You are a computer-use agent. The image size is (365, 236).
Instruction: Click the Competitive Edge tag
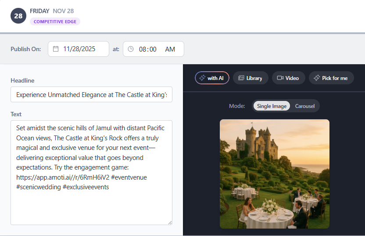pos(55,21)
